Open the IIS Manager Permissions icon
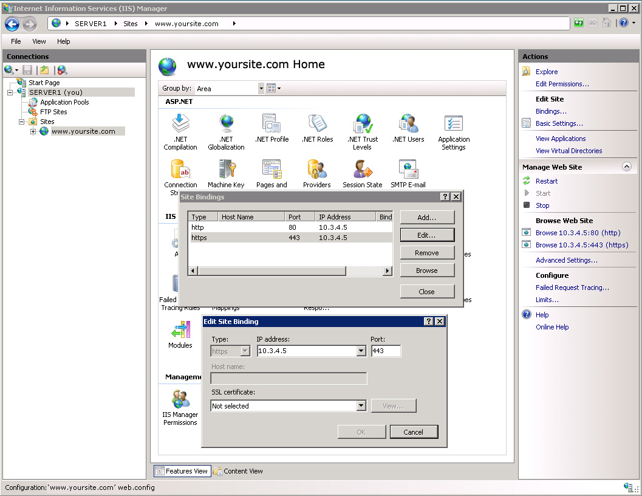The height and width of the screenshot is (496, 642). (180, 399)
